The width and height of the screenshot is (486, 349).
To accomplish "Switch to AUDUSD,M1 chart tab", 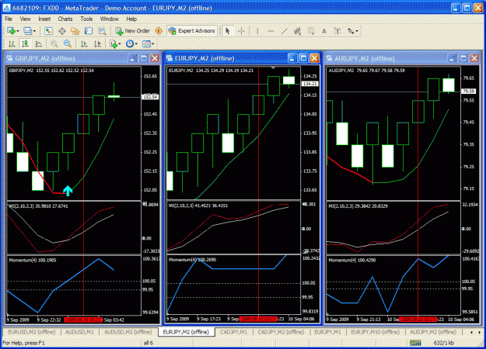I will [79, 332].
